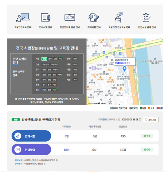The width and height of the screenshot is (167, 172).
Task: Select the 충주 test center under 충청
Action: pos(49,85)
